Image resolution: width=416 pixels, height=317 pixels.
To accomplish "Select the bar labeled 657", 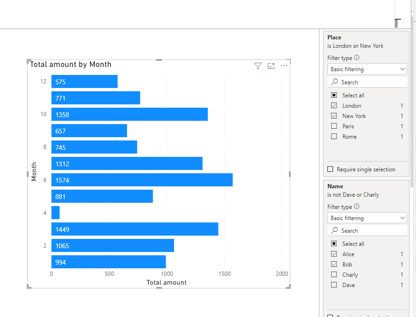I will [x=89, y=131].
